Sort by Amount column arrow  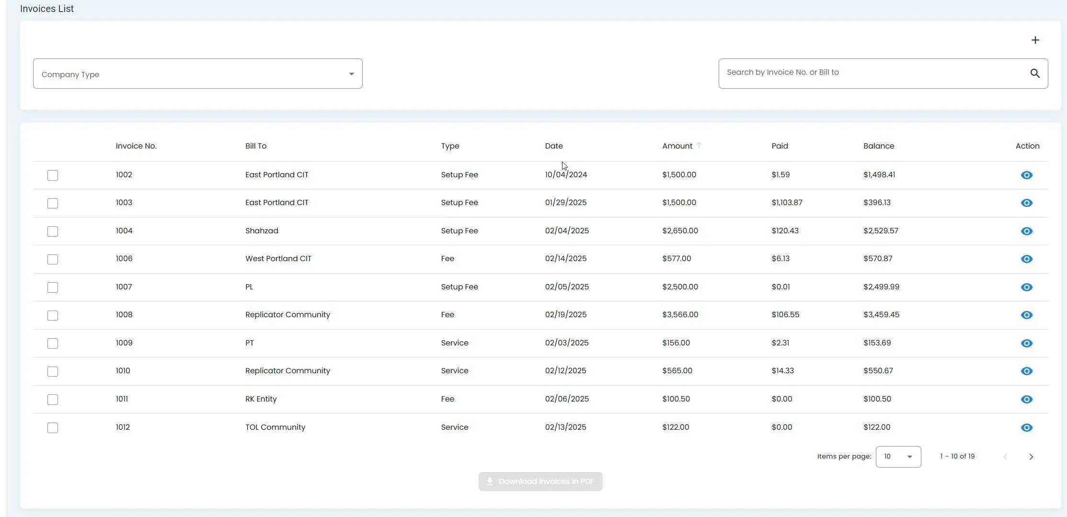point(699,145)
